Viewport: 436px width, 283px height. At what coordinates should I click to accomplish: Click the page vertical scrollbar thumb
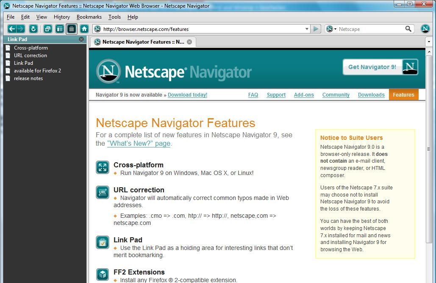tap(429, 149)
